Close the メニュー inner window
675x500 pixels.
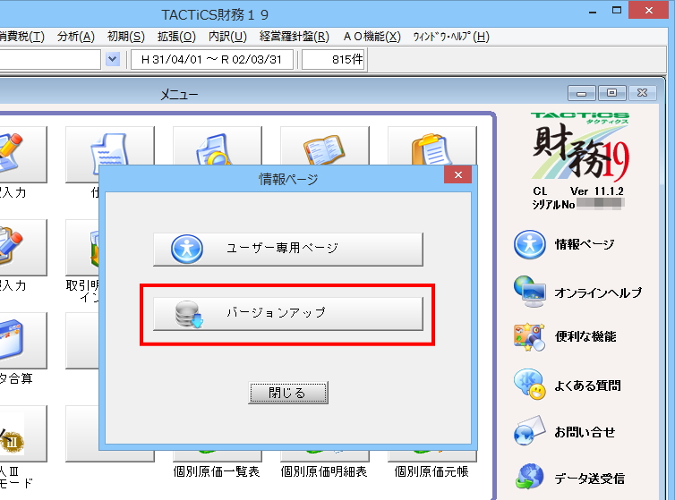click(642, 93)
